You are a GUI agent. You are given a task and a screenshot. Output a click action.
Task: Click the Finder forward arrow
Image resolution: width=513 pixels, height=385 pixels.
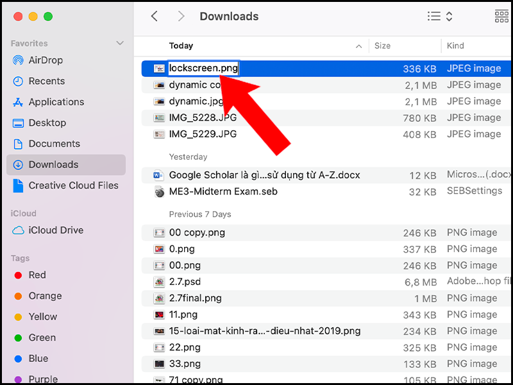click(x=181, y=17)
